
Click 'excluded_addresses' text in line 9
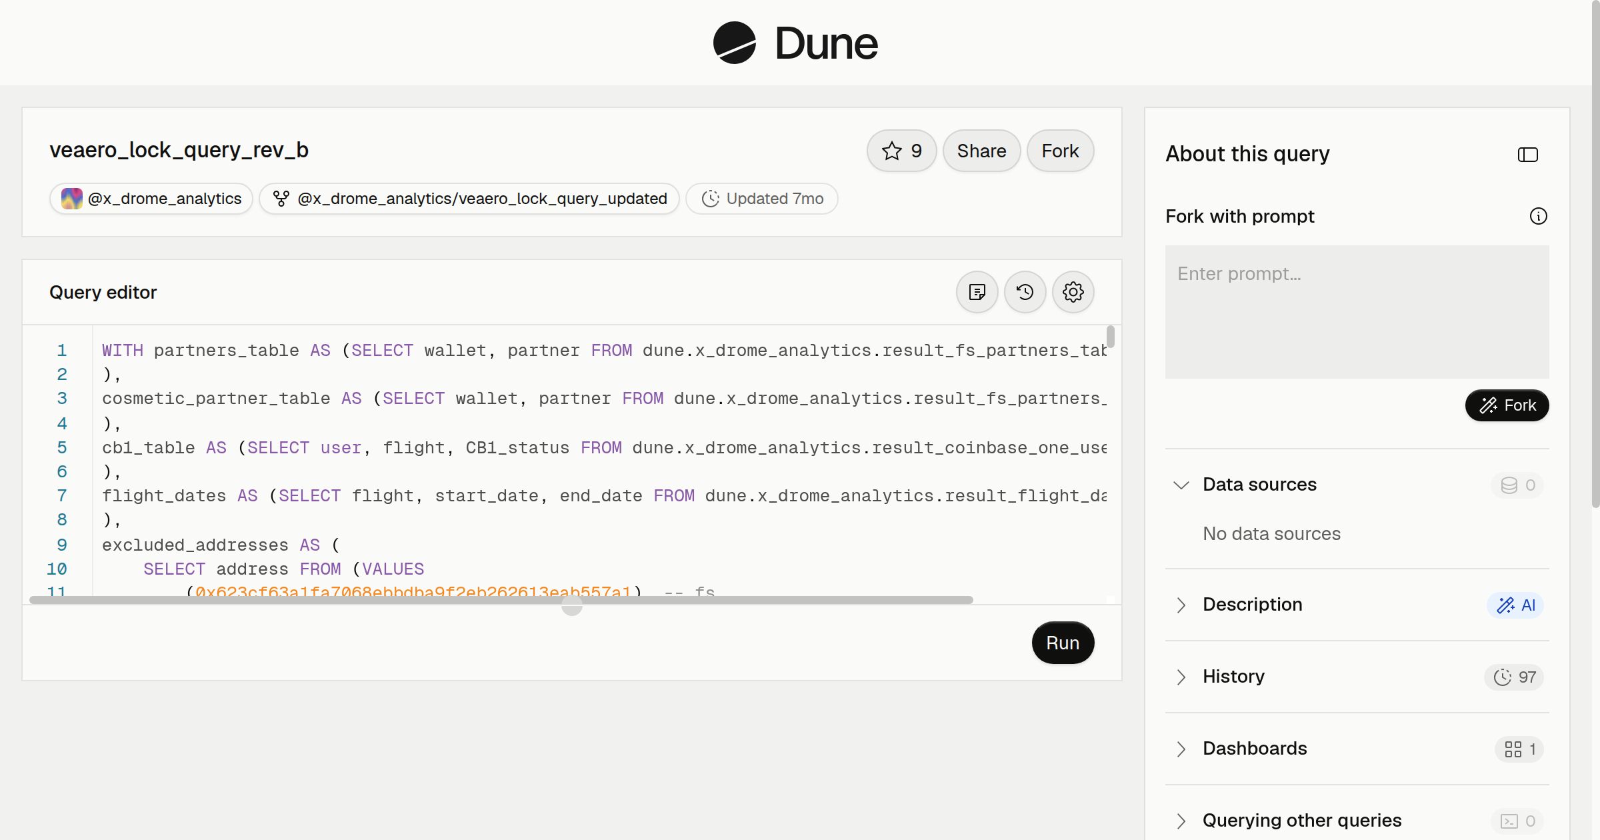pyautogui.click(x=195, y=545)
